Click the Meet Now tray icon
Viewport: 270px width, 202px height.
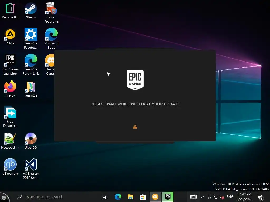209,197
